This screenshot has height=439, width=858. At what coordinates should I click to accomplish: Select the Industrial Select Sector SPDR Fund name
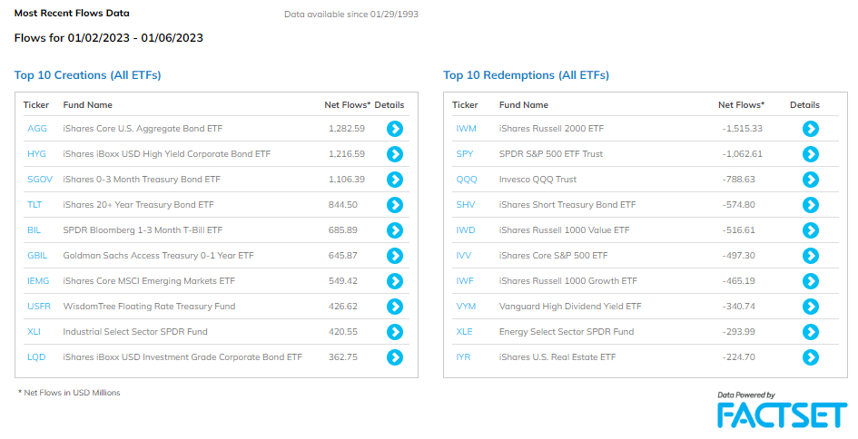(135, 332)
